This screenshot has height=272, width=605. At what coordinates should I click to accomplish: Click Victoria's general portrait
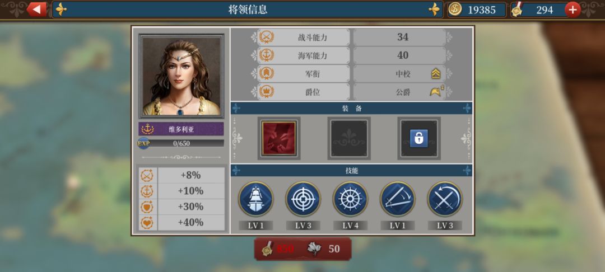coord(182,76)
